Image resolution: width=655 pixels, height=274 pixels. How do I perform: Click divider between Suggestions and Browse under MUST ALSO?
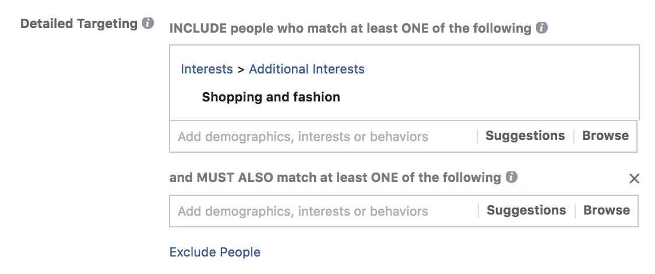click(x=575, y=210)
